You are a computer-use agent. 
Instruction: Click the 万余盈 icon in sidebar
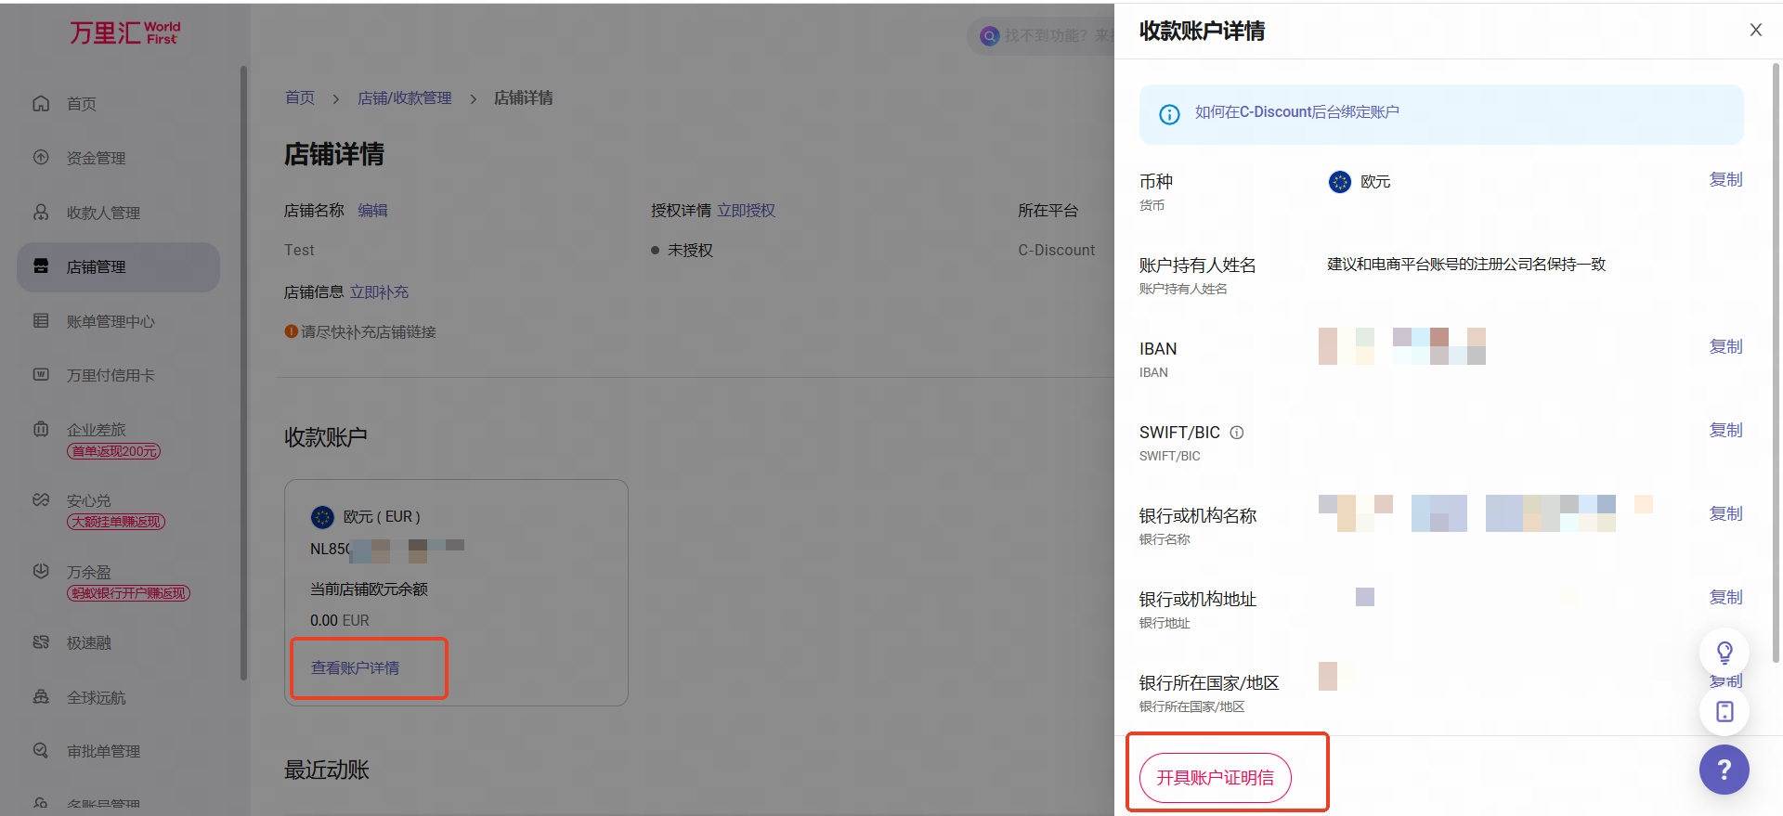tap(41, 571)
